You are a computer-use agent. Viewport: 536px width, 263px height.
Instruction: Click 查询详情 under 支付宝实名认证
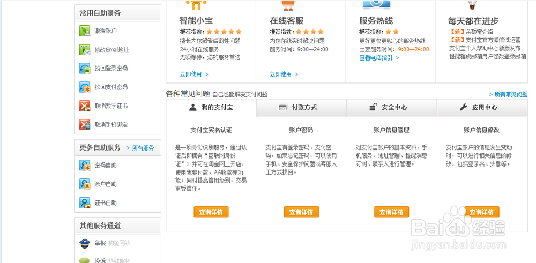(x=211, y=212)
